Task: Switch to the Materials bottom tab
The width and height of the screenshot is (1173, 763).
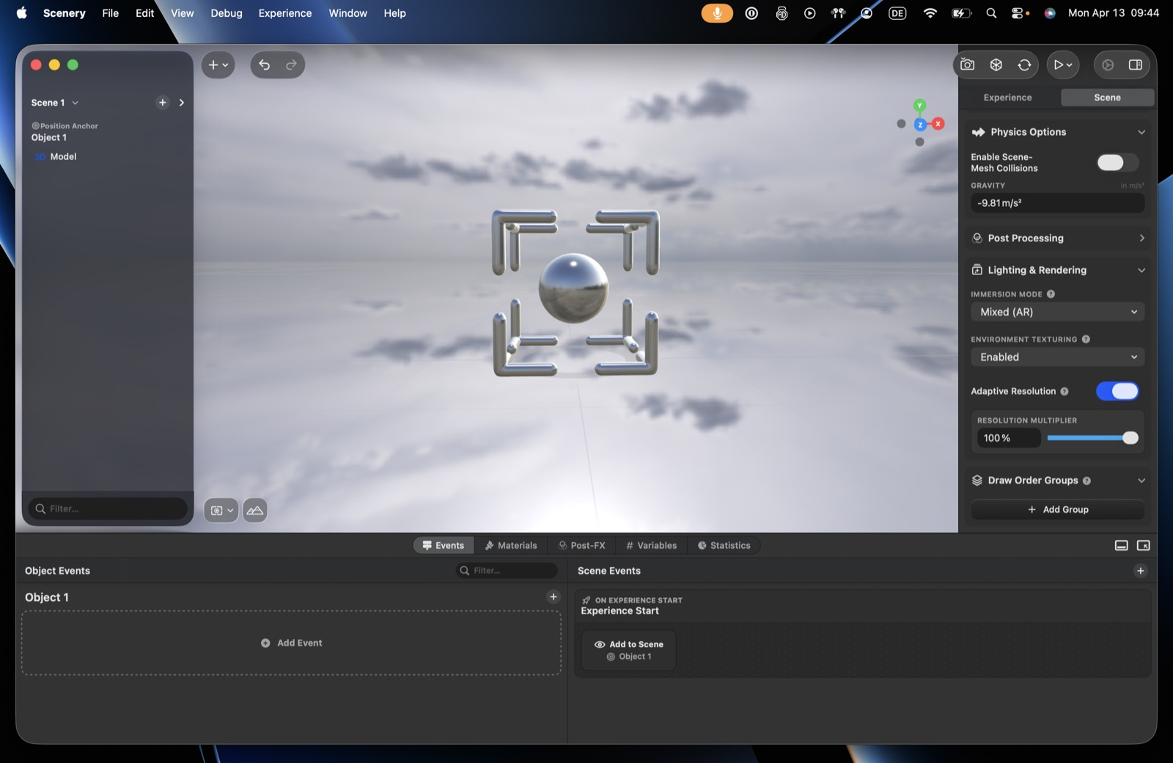Action: (x=511, y=545)
